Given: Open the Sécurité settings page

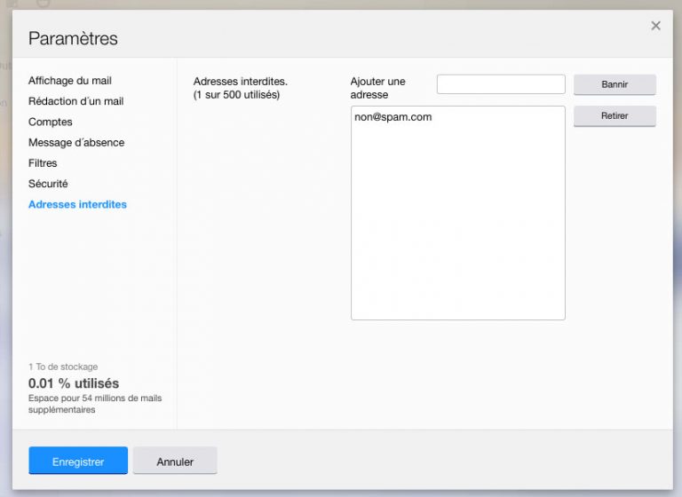Looking at the screenshot, I should 48,184.
